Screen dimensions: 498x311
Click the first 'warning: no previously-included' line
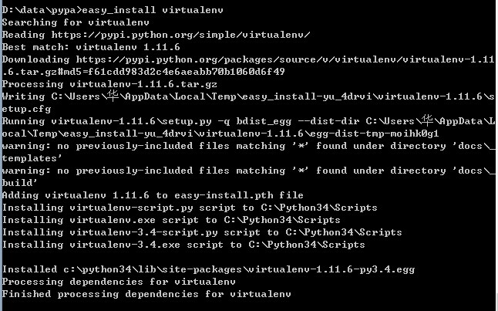point(248,146)
